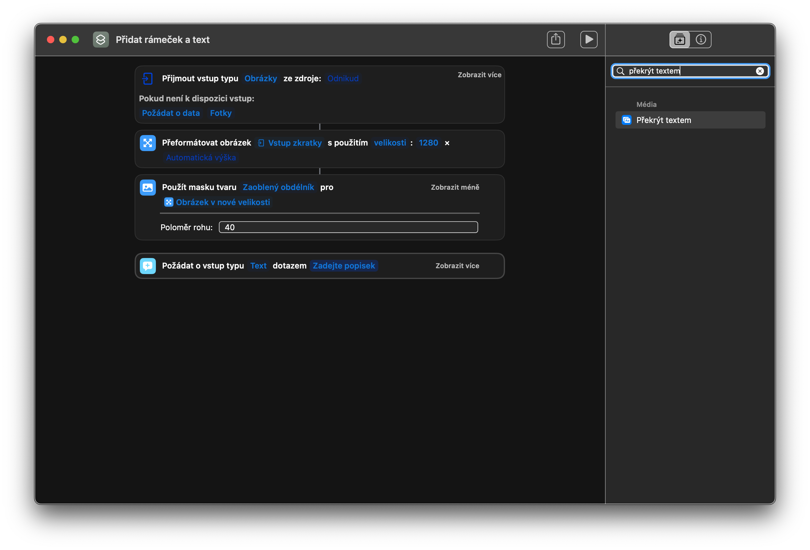Click the Shortcuts app icon beside title
This screenshot has width=810, height=550.
[x=101, y=40]
